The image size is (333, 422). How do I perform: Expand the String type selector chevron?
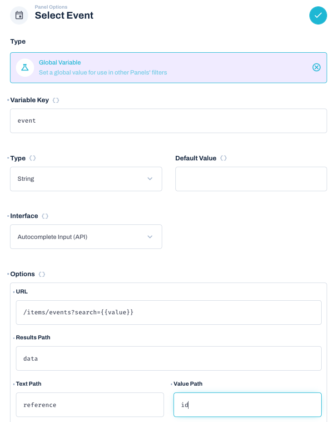(x=150, y=179)
